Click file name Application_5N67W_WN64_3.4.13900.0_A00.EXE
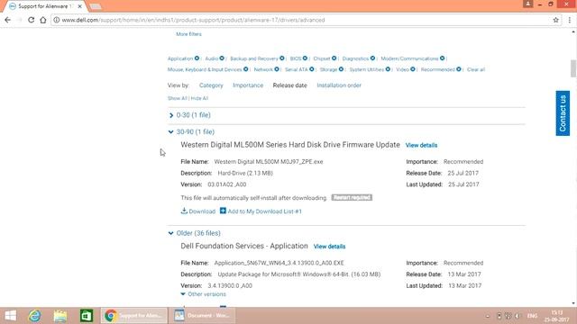This screenshot has width=577, height=324. (279, 263)
